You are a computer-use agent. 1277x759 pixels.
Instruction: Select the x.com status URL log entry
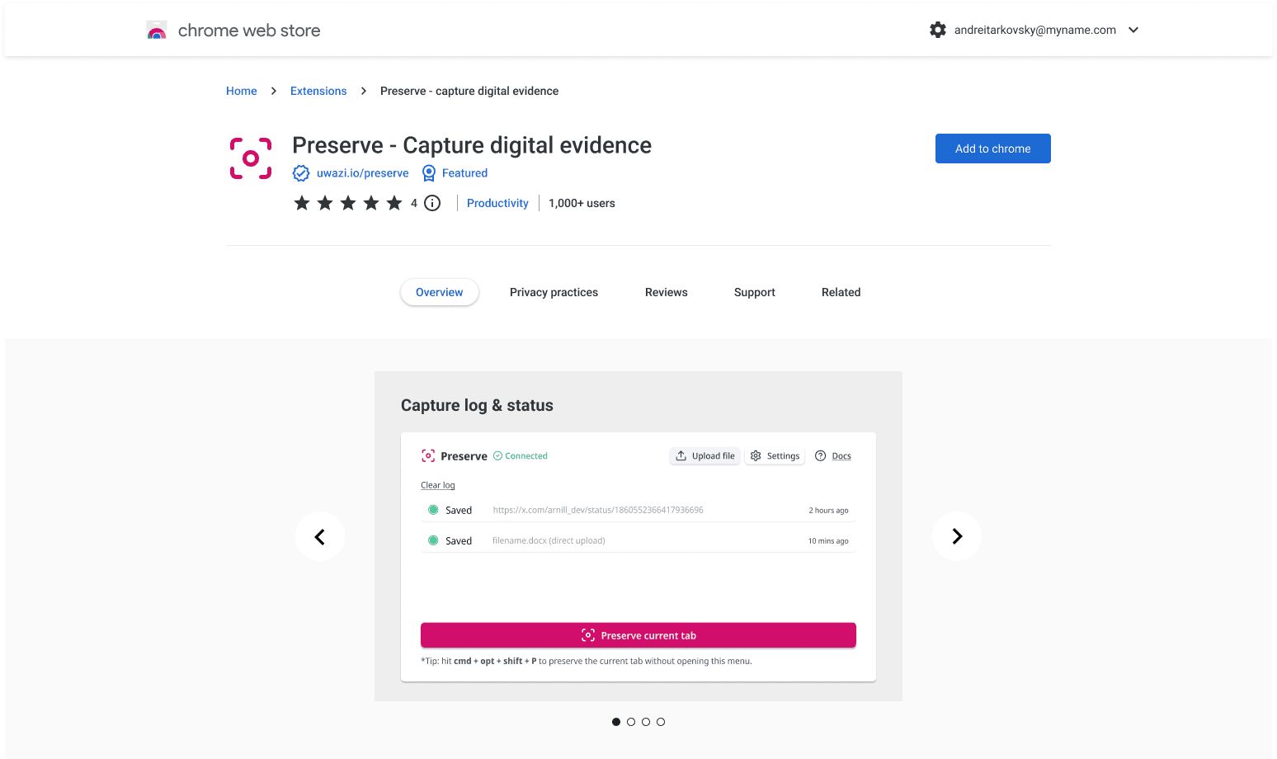coord(598,510)
